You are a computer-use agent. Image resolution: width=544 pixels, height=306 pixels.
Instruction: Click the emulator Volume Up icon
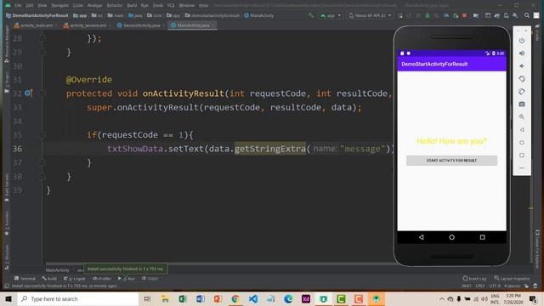[522, 53]
